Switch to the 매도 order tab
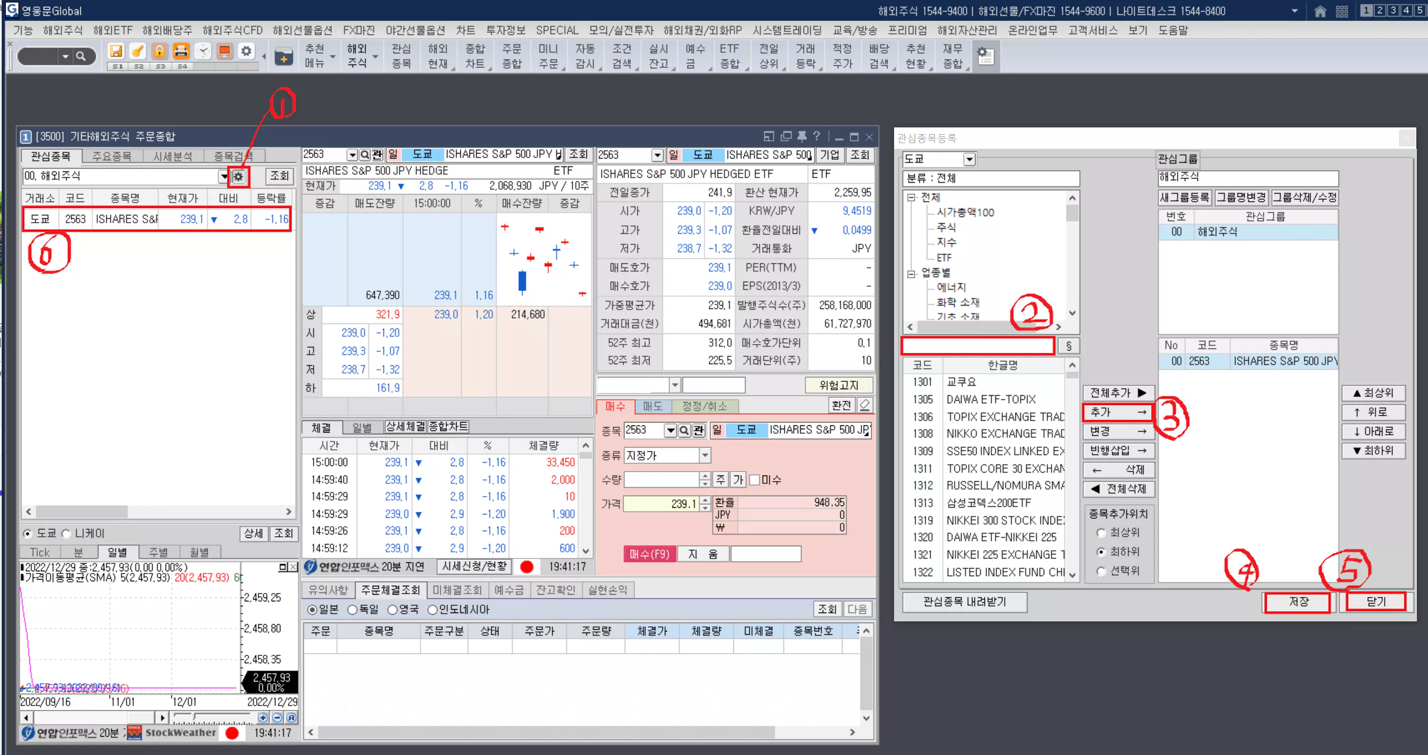The image size is (1428, 755). [652, 406]
